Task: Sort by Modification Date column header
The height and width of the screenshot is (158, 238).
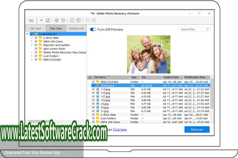Action: click(197, 77)
